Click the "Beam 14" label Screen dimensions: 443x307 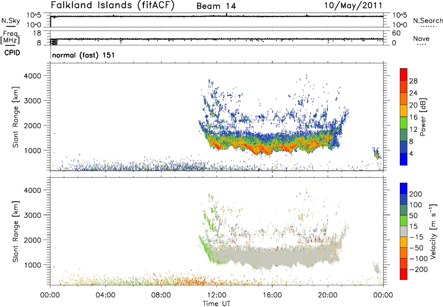[x=216, y=6]
